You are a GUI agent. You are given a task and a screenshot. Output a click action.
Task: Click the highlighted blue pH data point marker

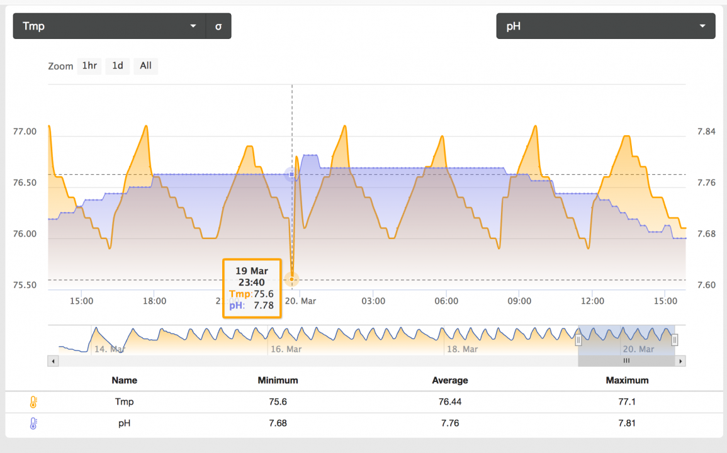coord(291,175)
